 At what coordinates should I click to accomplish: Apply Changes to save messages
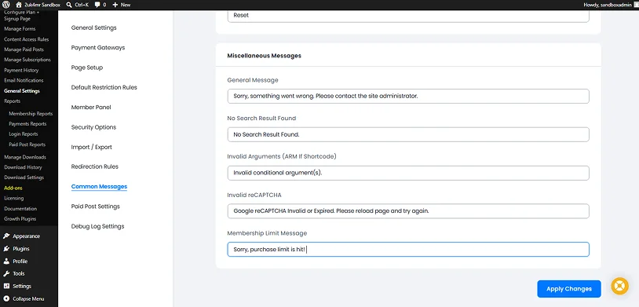(x=569, y=289)
